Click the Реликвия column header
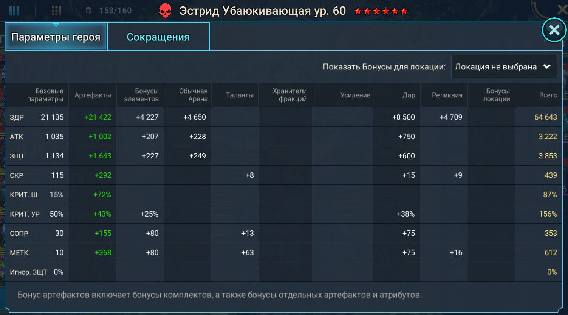This screenshot has height=315, width=568. [x=447, y=95]
